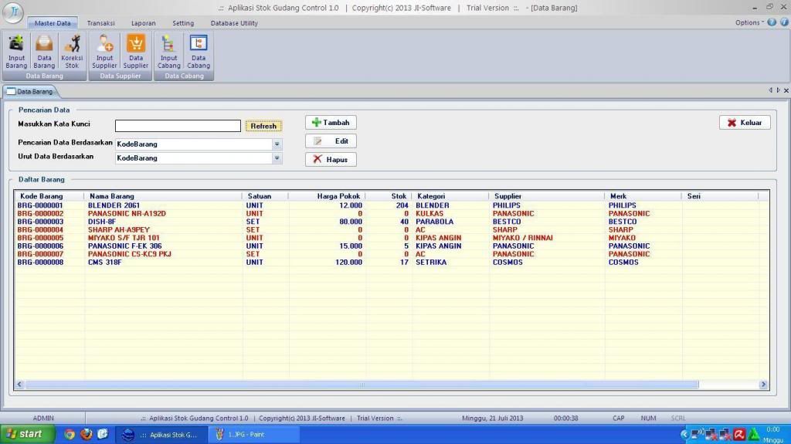Screen dimensions: 791x444
Task: Click the horizontal scrollbar thumb in the table
Action: [x=362, y=385]
